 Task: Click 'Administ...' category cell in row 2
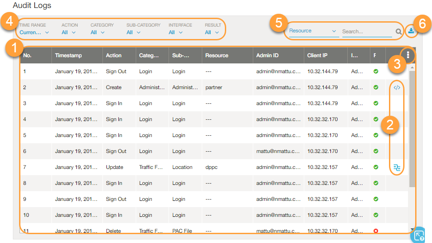tap(152, 87)
